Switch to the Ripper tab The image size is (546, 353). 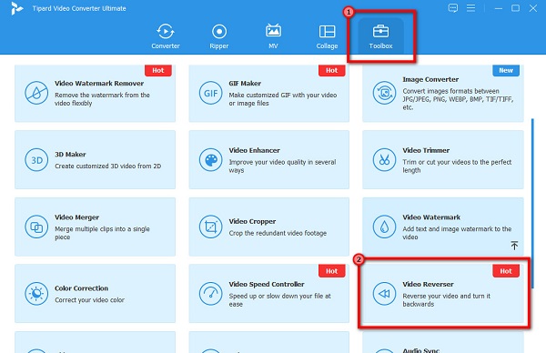(x=219, y=36)
